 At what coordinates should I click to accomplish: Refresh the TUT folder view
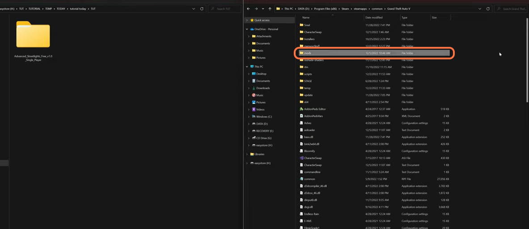202,8
